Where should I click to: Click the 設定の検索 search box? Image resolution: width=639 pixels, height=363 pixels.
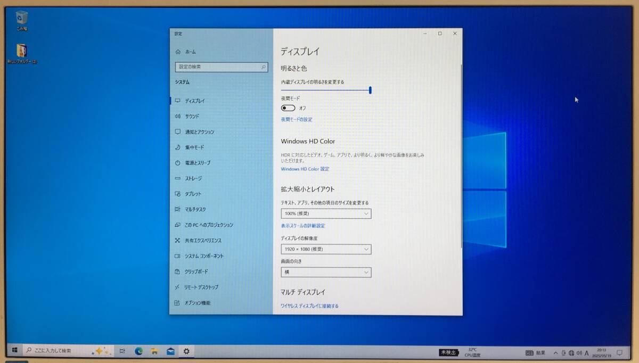pyautogui.click(x=221, y=67)
